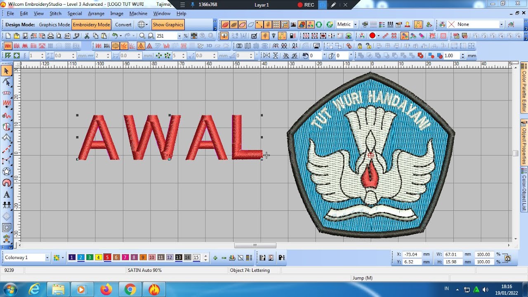Click the Open design folder icon

pyautogui.click(x=16, y=36)
